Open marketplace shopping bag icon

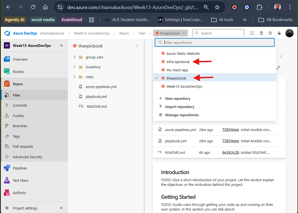pos(261,33)
